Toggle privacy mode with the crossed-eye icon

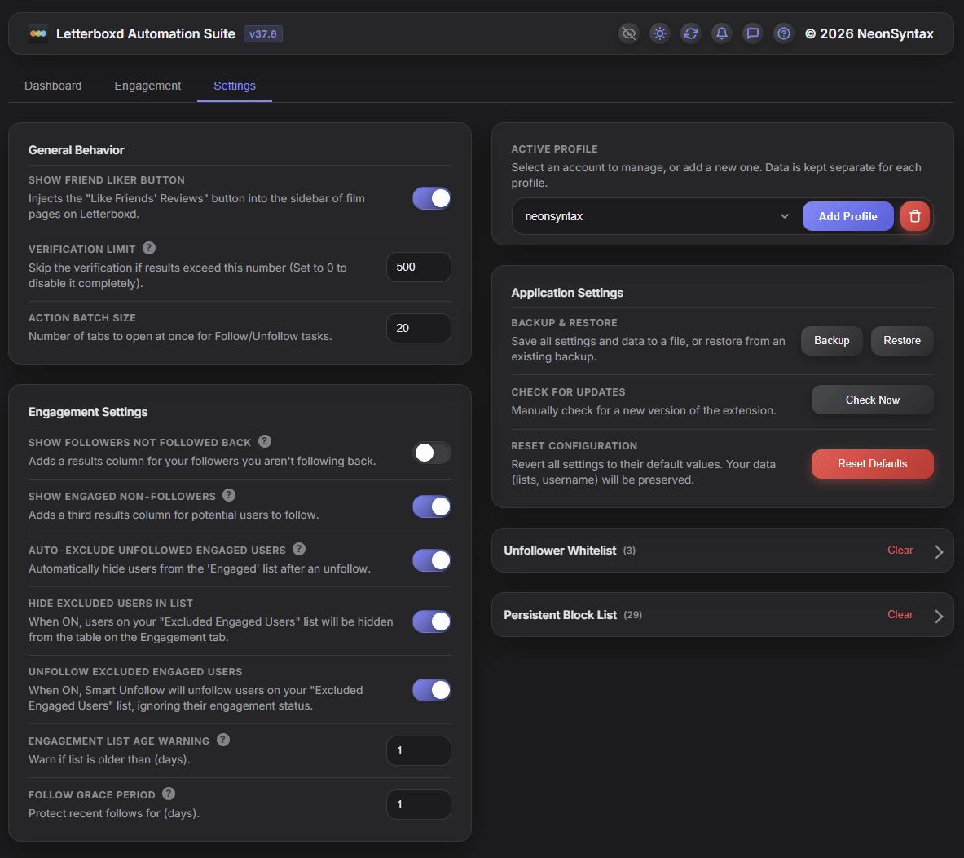pos(628,33)
